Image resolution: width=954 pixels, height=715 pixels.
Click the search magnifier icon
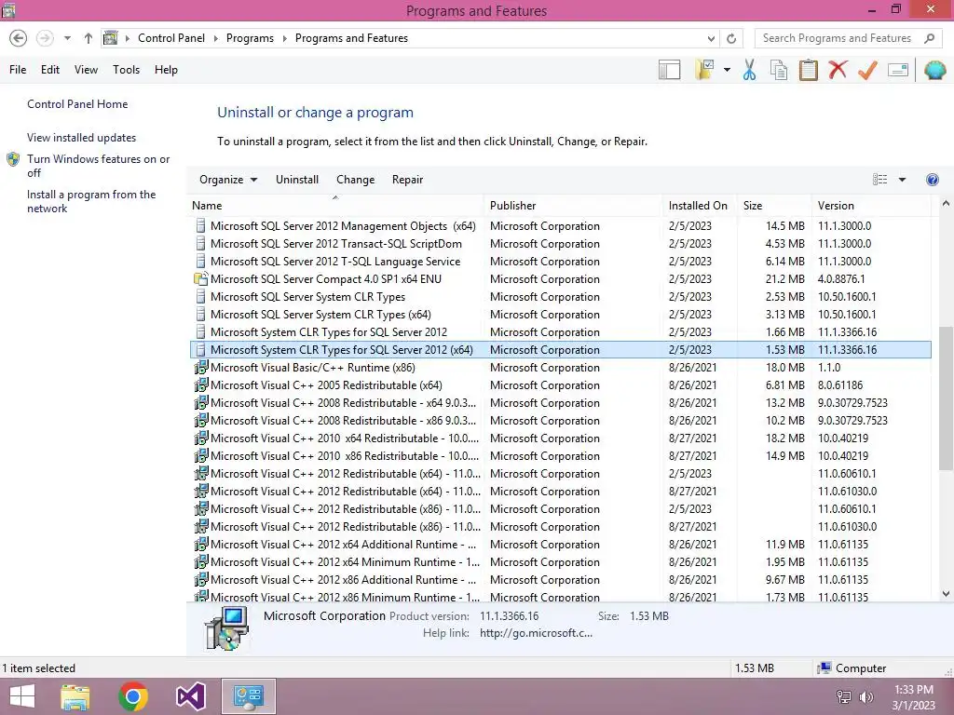(x=929, y=38)
